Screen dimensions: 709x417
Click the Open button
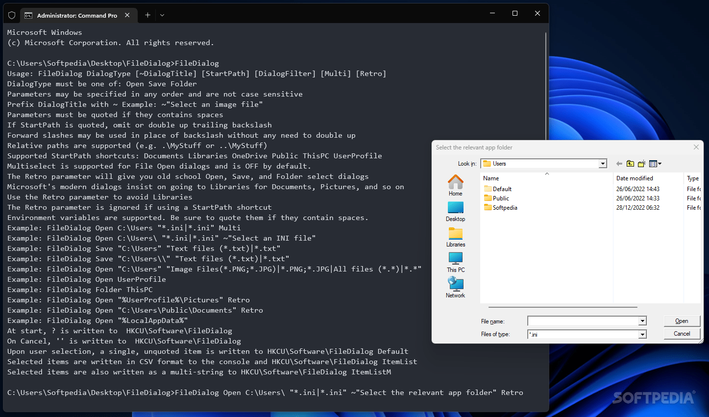682,321
